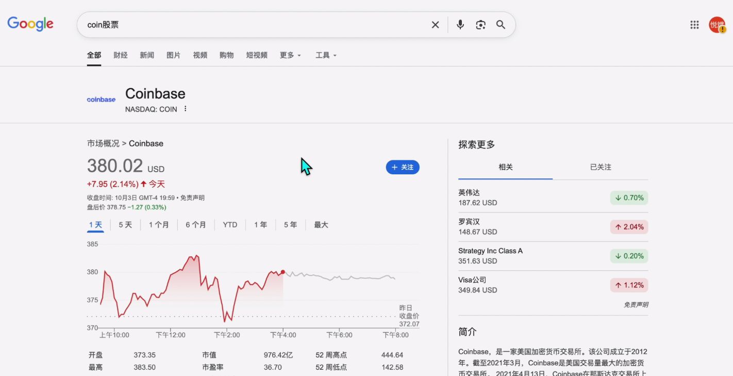The height and width of the screenshot is (376, 733).
Task: Switch the chart to 最大 range
Action: coord(321,224)
